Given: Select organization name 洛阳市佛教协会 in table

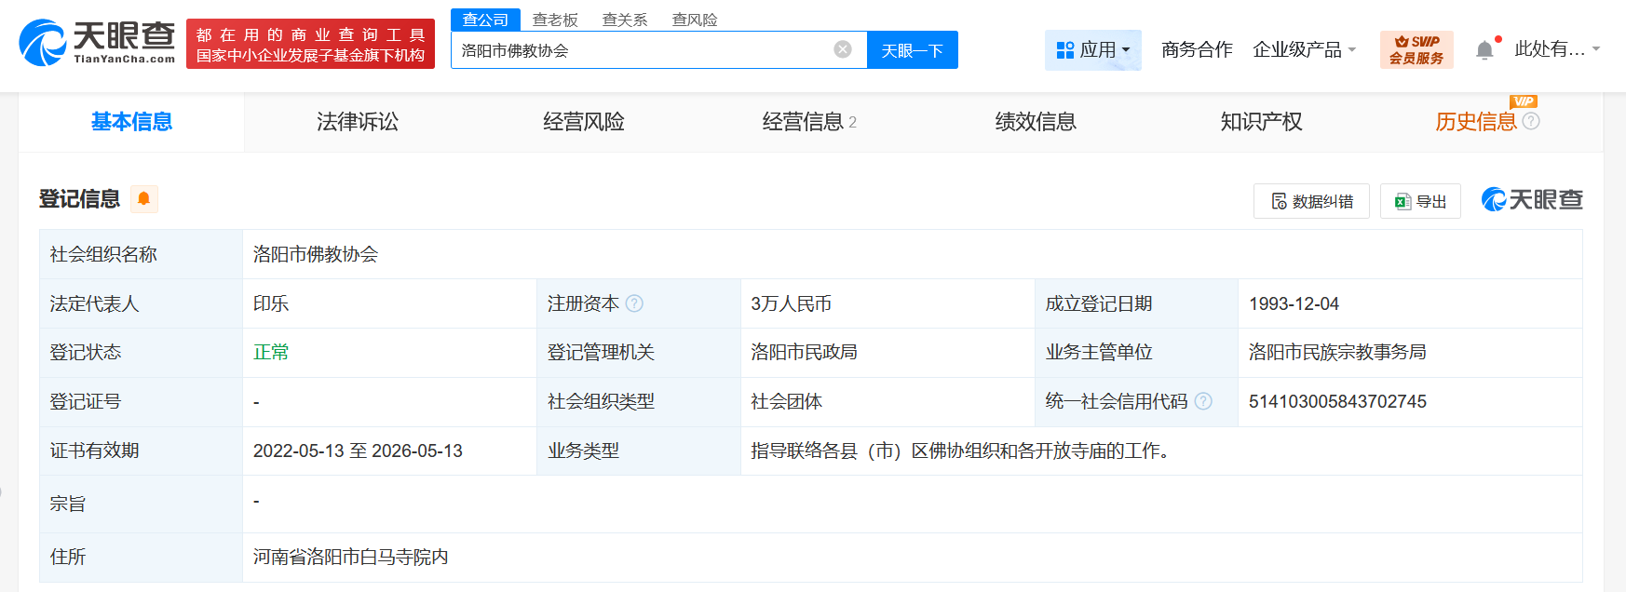Looking at the screenshot, I should point(316,254).
